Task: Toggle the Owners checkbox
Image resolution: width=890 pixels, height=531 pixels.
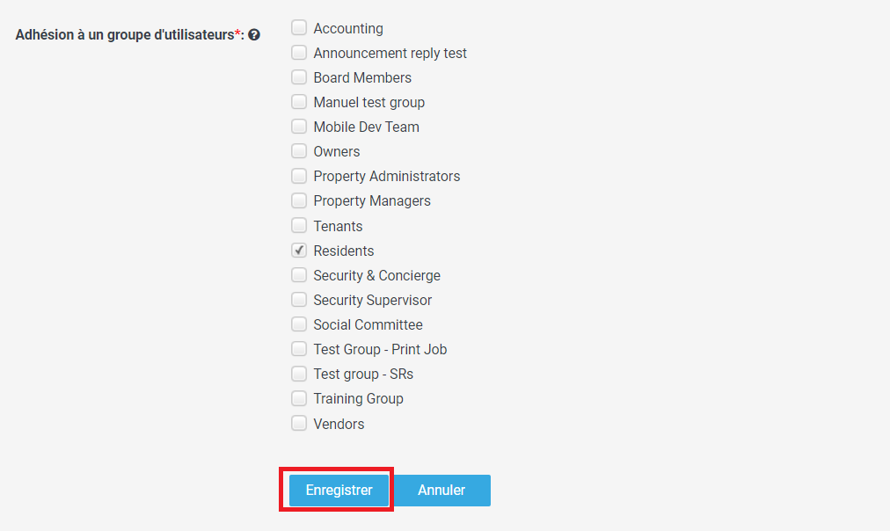Action: 299,151
